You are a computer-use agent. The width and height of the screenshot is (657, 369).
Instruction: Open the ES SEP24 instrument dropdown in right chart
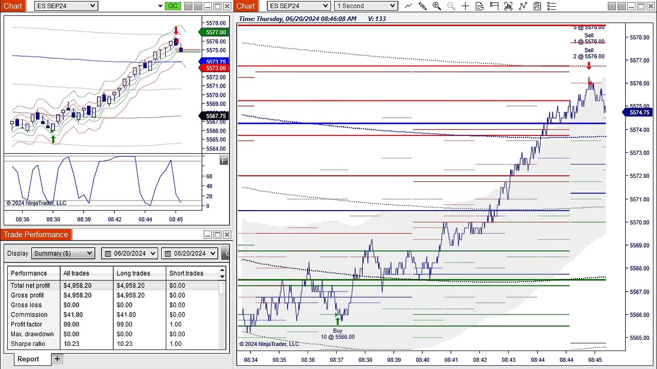coord(299,6)
